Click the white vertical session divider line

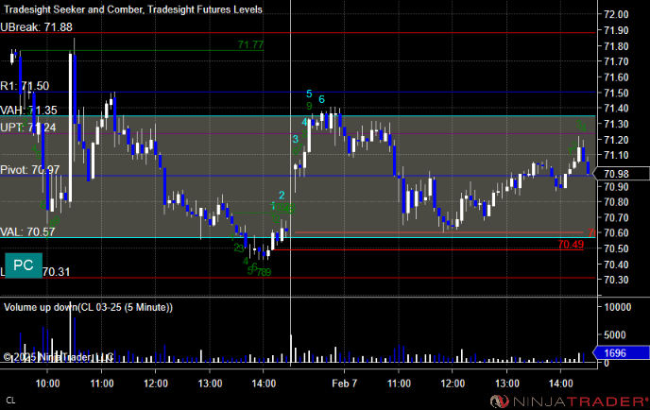pyautogui.click(x=290, y=182)
